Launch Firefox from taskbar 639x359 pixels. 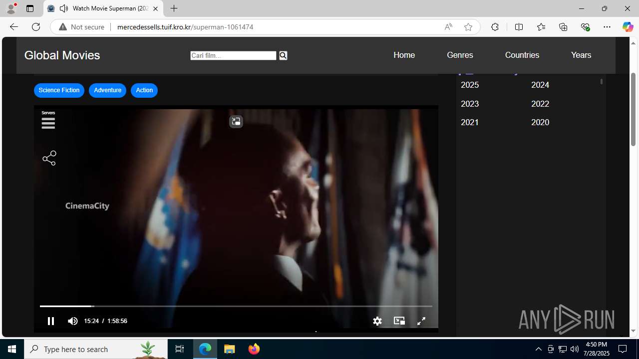[254, 349]
